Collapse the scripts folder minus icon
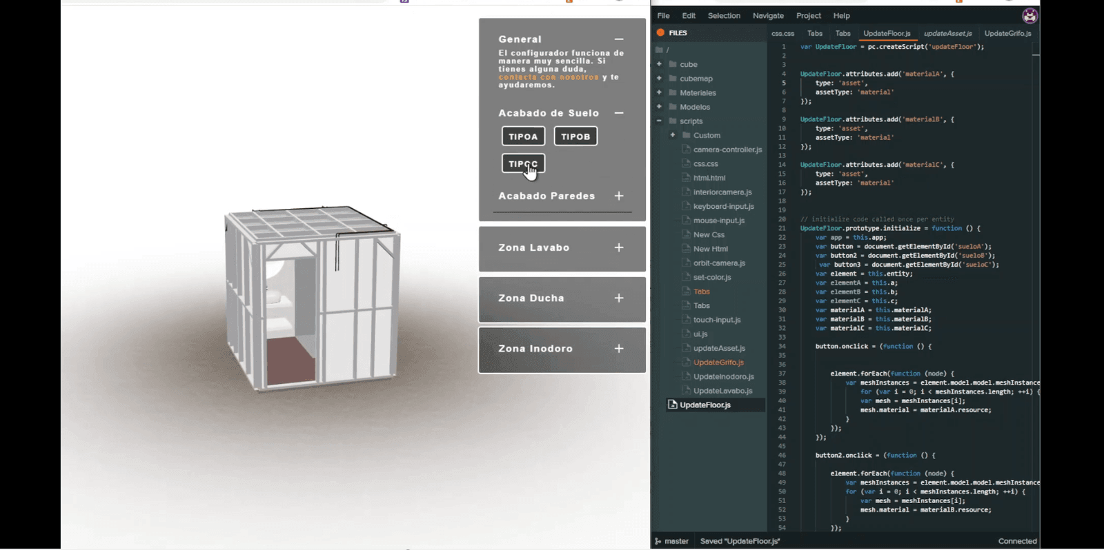This screenshot has width=1104, height=550. 659,121
